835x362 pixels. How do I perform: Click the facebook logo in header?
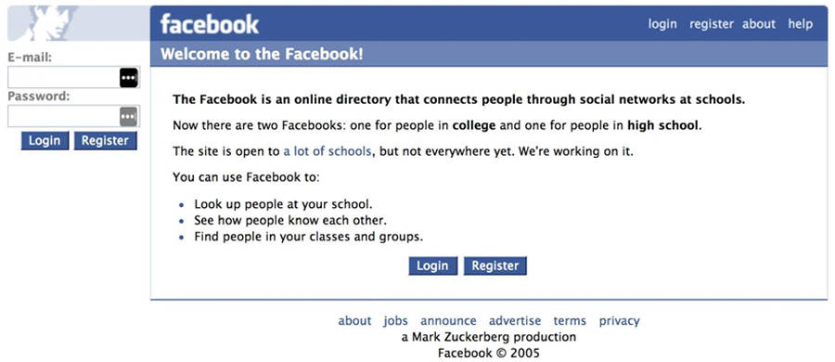(210, 24)
